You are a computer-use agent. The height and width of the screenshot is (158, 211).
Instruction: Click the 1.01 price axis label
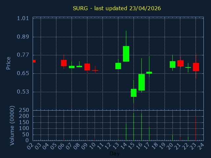[x=23, y=18]
